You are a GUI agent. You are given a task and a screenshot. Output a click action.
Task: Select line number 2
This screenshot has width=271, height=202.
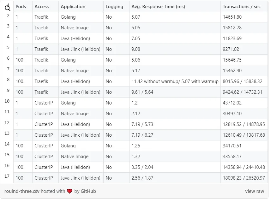(x=8, y=15)
